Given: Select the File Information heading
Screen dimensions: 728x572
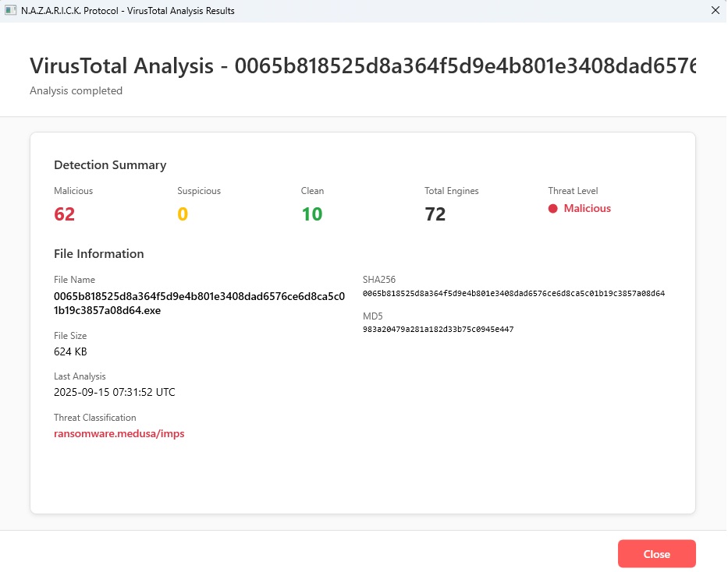Looking at the screenshot, I should coord(98,253).
